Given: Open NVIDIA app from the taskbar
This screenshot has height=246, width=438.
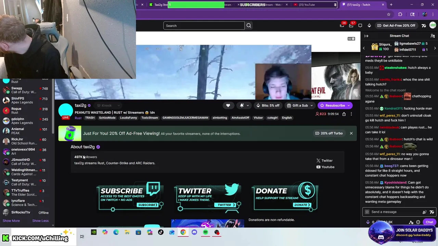Looking at the screenshot, I should click(93, 232).
